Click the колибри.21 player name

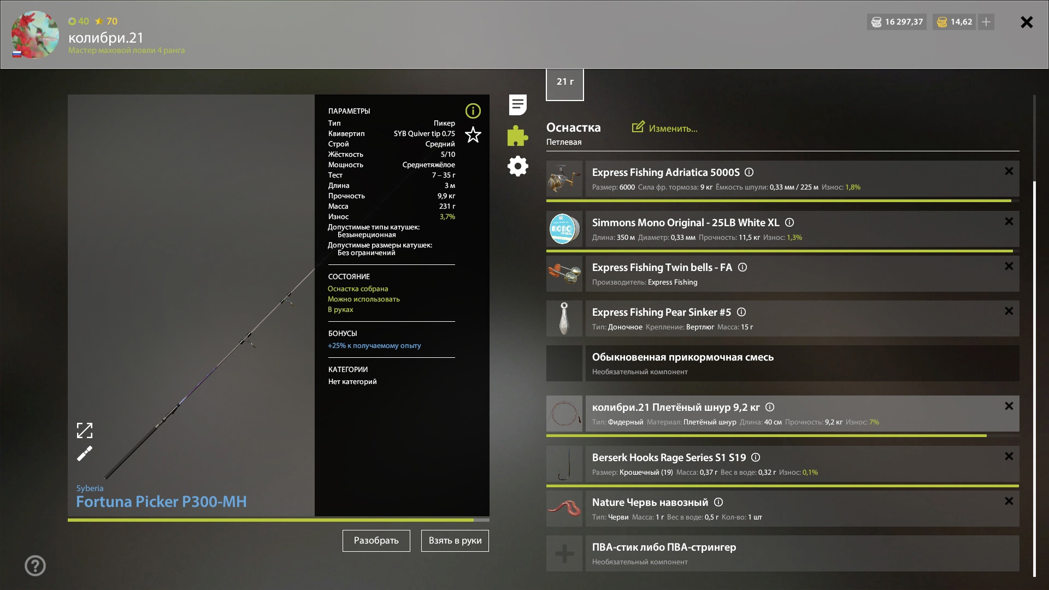(x=106, y=37)
